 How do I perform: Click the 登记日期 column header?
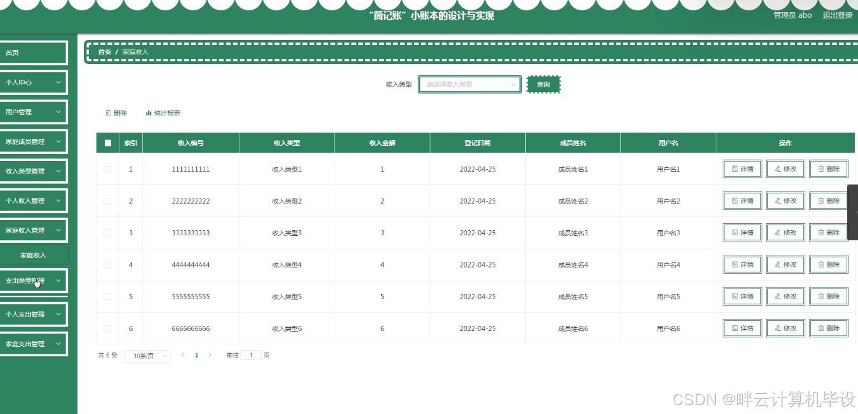[478, 143]
